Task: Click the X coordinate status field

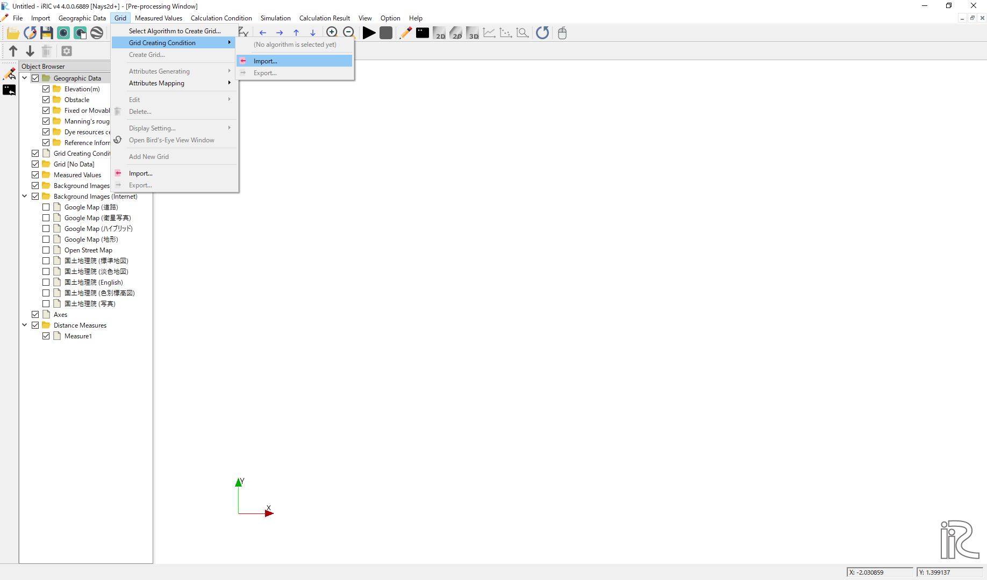Action: click(x=880, y=572)
